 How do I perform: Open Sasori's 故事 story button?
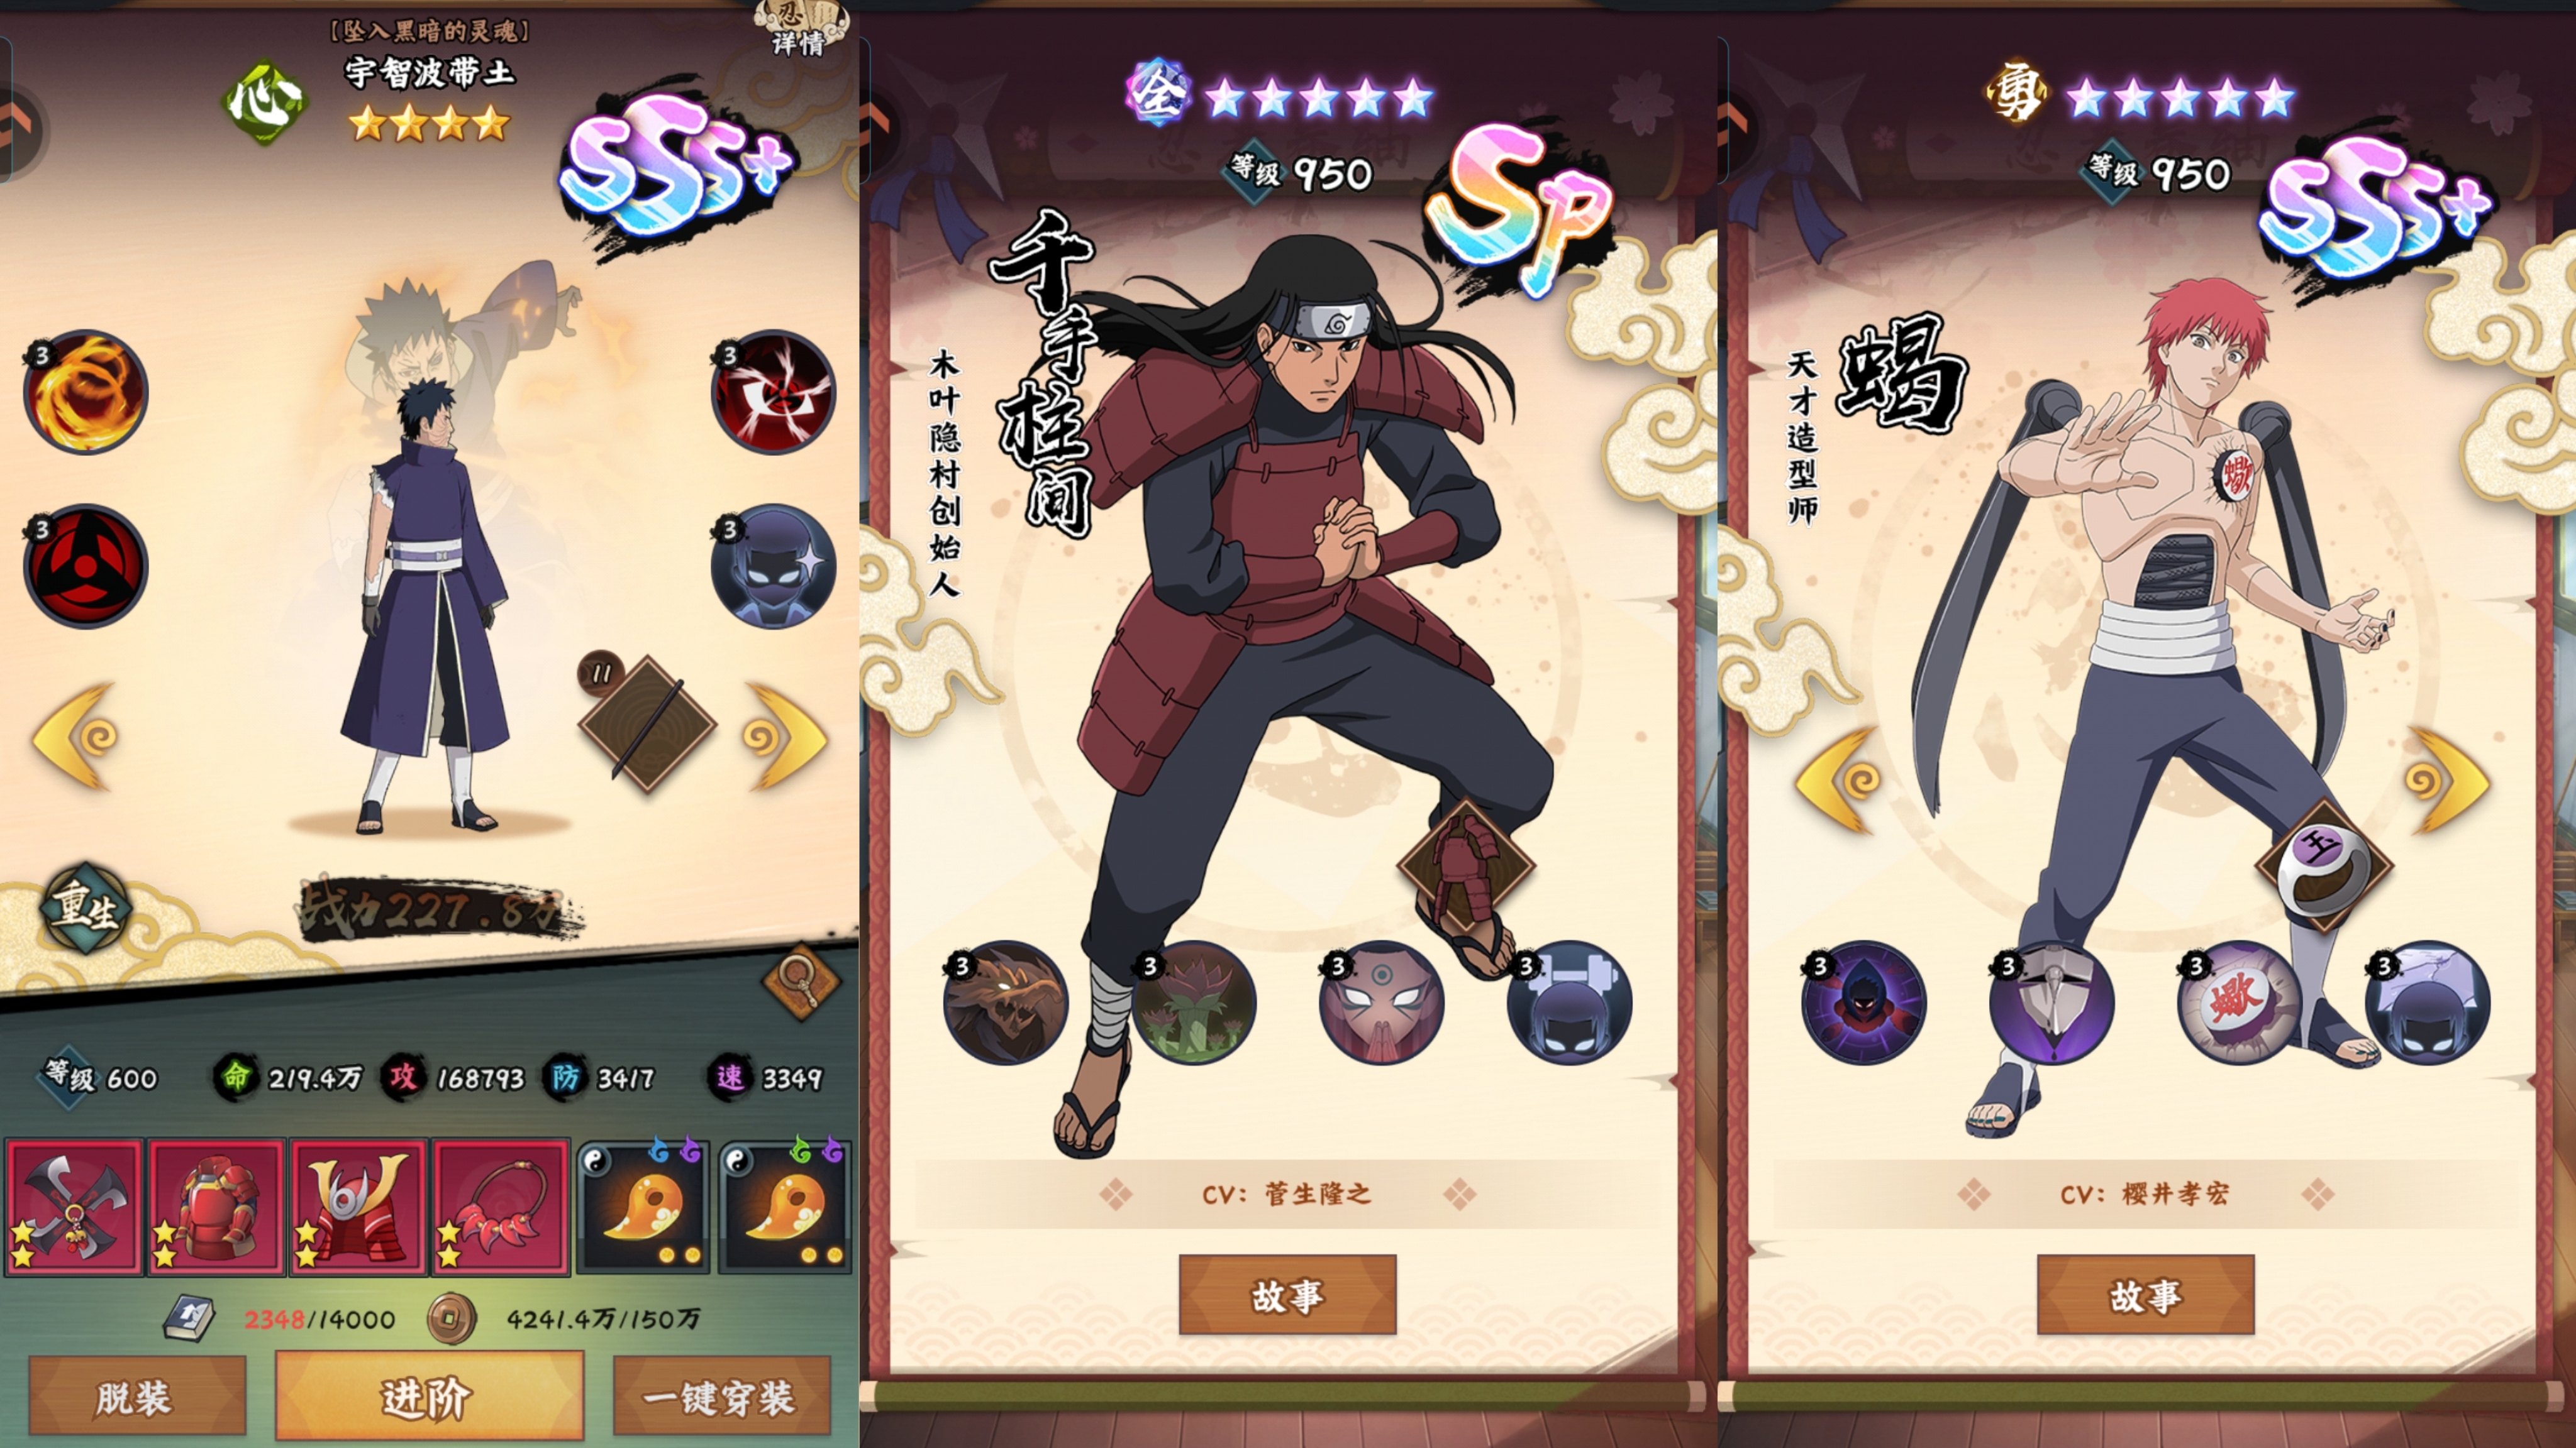(x=2145, y=1295)
